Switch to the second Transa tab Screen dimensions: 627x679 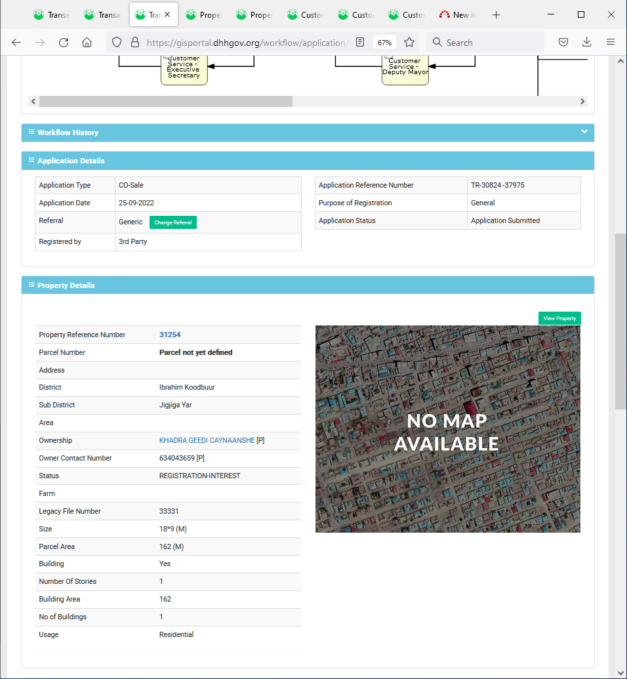pos(102,14)
